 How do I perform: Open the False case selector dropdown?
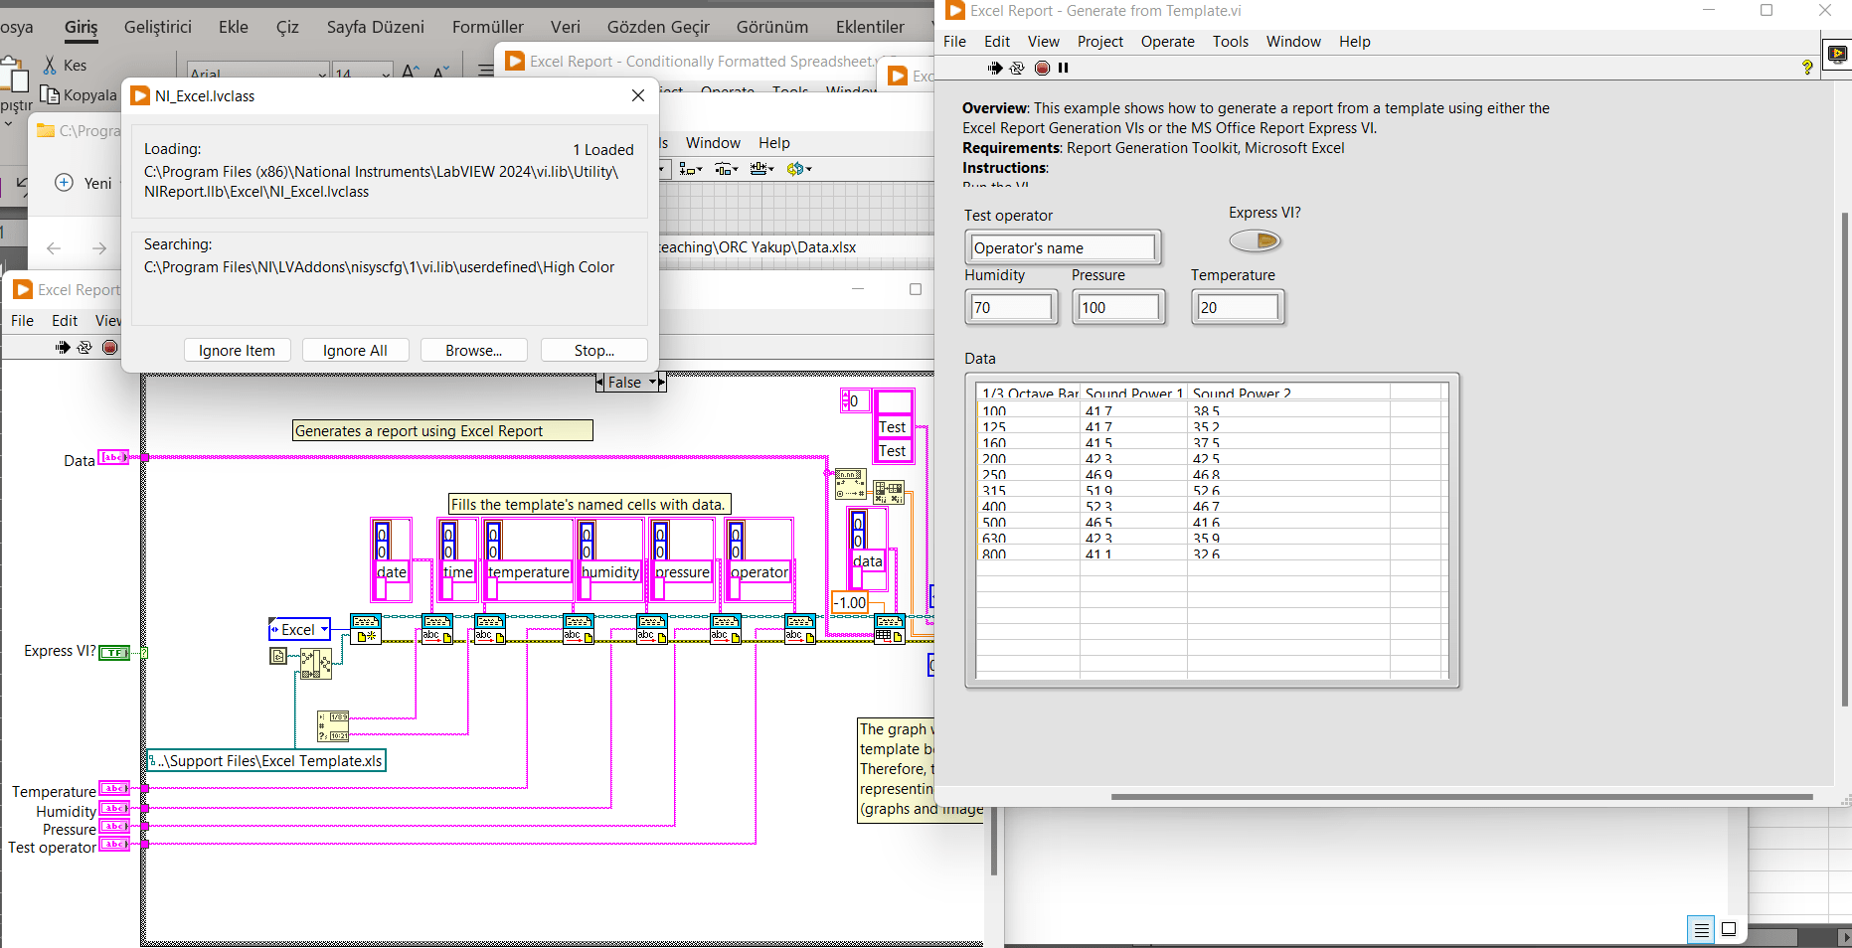coord(653,383)
